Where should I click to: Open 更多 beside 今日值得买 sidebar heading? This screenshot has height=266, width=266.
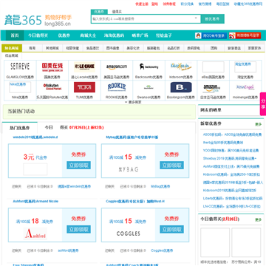tap(259, 219)
